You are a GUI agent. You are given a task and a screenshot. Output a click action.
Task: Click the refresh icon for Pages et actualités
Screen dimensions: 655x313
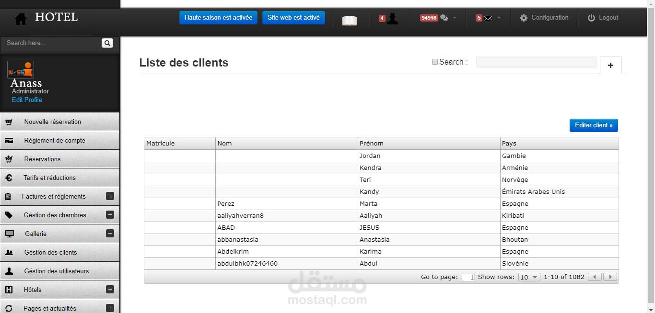click(9, 309)
